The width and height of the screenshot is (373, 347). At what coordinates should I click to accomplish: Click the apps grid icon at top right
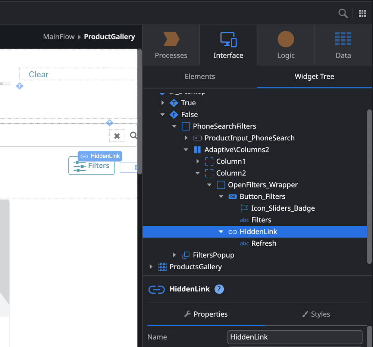[x=362, y=13]
